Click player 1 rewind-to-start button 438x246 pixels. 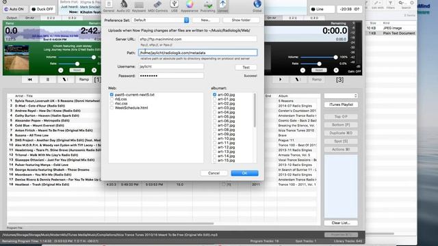point(30,79)
